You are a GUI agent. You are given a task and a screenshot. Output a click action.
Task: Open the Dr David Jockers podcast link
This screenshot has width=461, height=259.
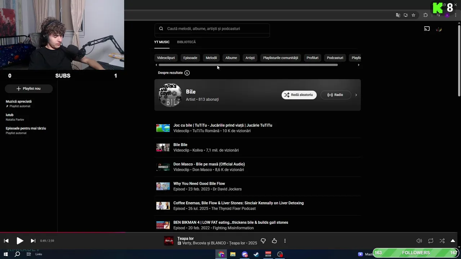tap(227, 189)
